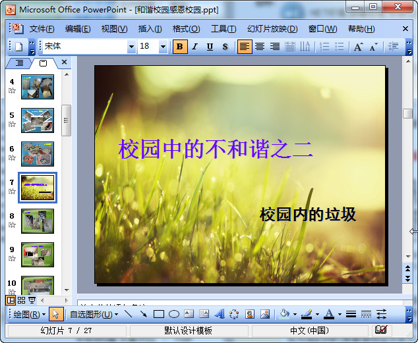Viewport: 418px width, 343px height.
Task: Toggle Bold formatting button
Action: point(180,47)
